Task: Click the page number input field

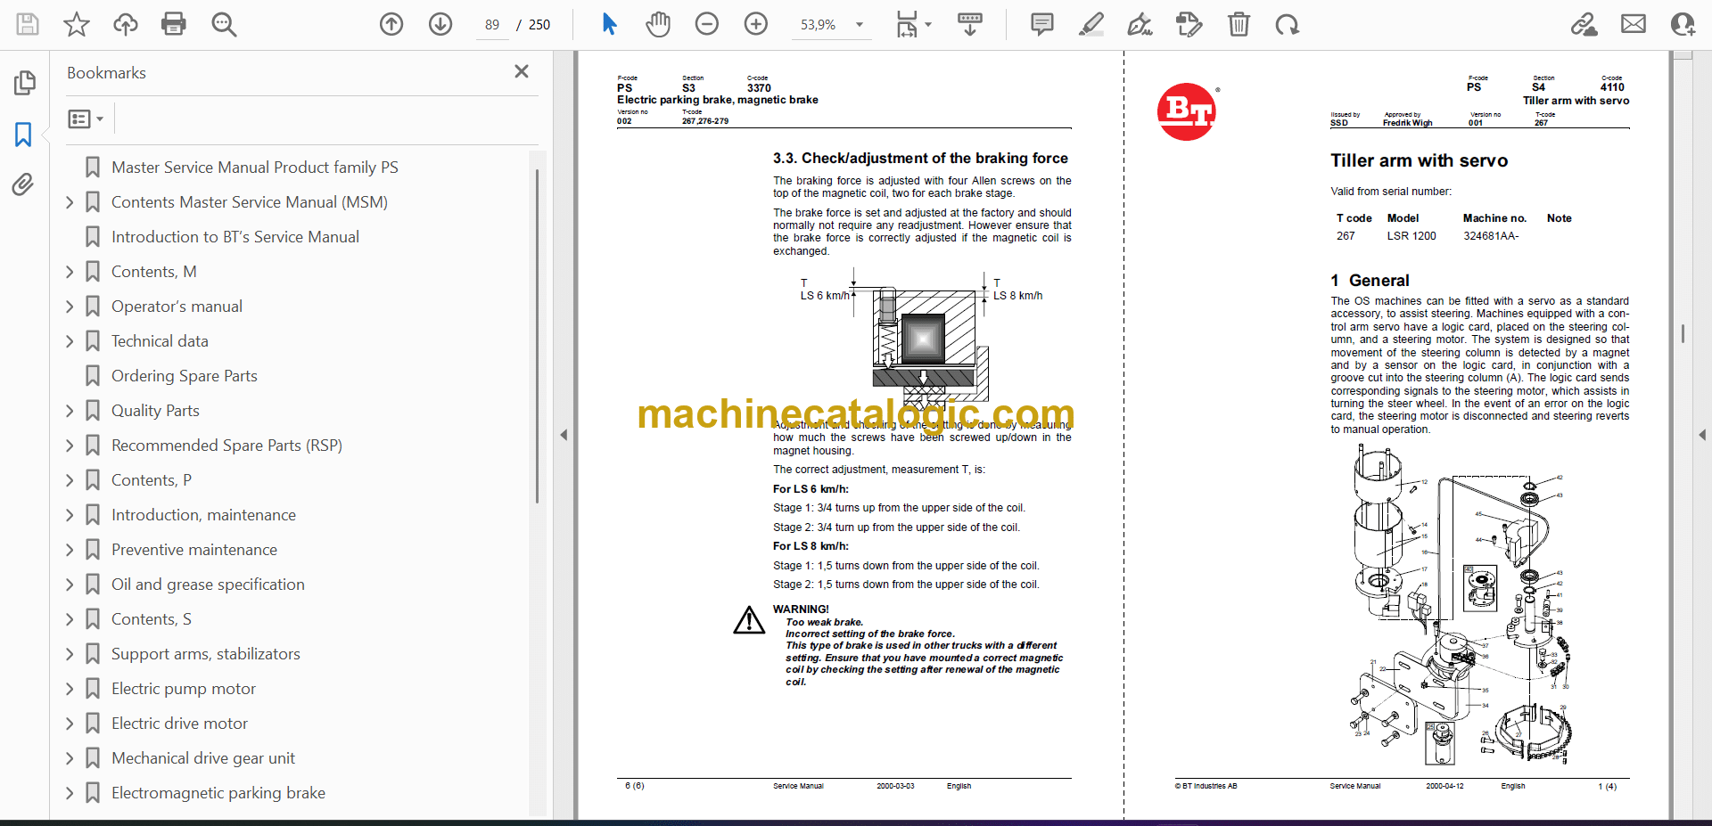Action: click(492, 25)
